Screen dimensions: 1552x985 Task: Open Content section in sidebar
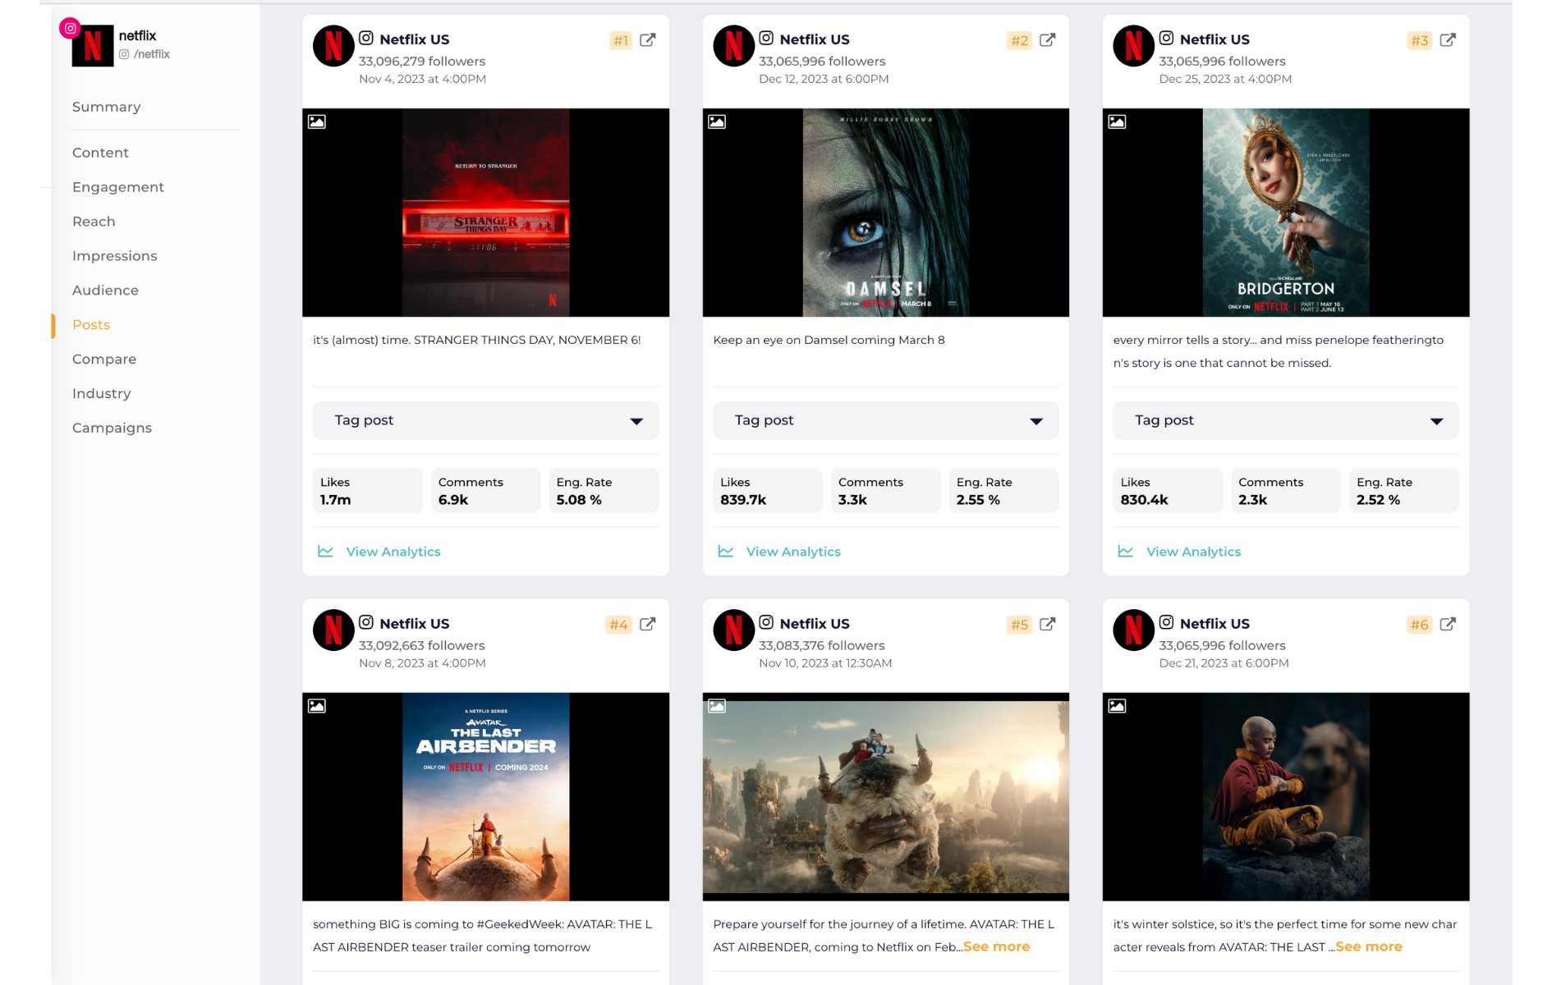100,153
